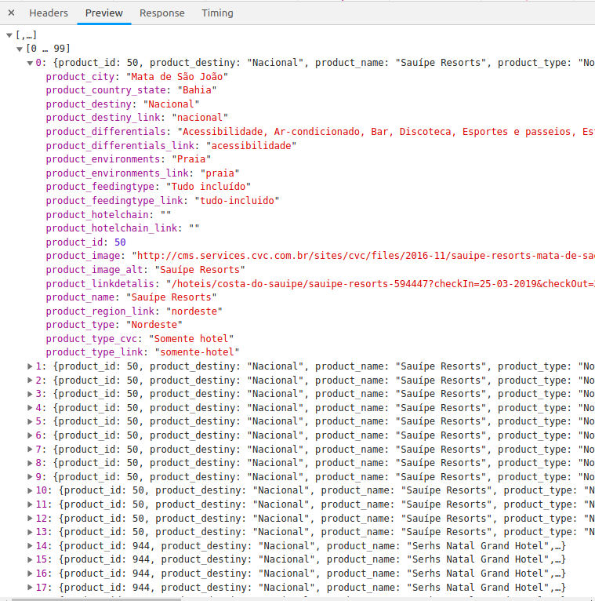Image resolution: width=595 pixels, height=601 pixels.
Task: Select product_type "Nordeste" row
Action: [114, 325]
